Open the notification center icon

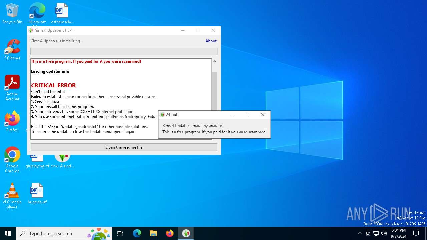[416, 233]
